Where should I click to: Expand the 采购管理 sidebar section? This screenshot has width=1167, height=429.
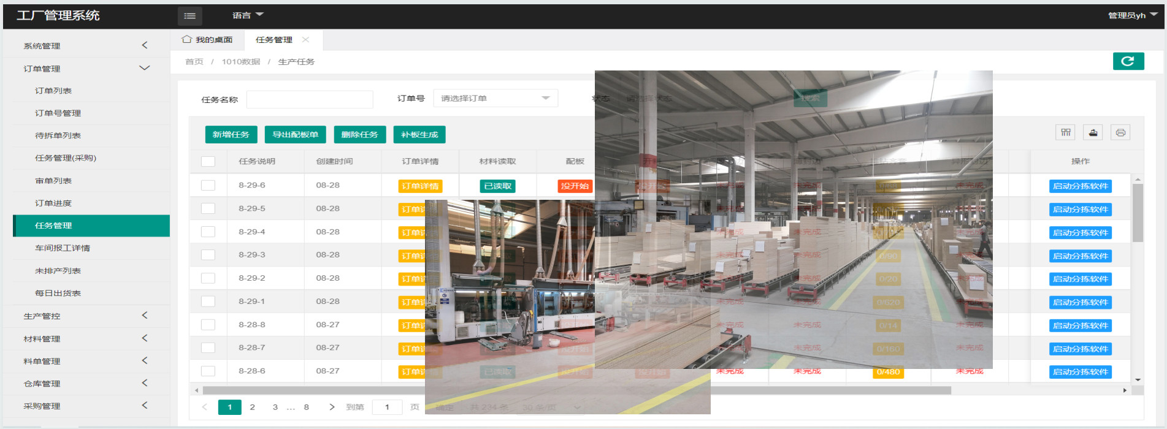click(x=86, y=406)
